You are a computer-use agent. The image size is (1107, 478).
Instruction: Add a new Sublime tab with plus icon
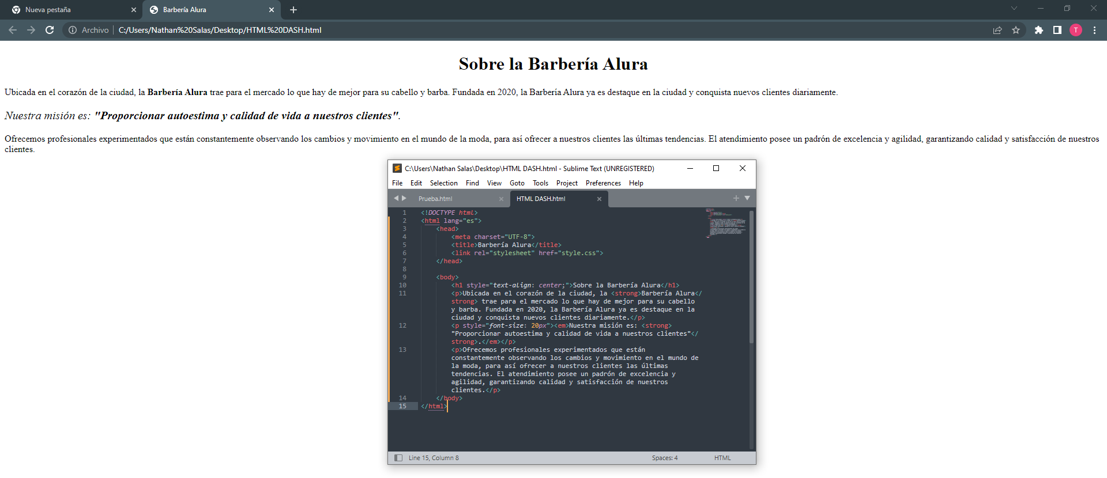tap(736, 198)
